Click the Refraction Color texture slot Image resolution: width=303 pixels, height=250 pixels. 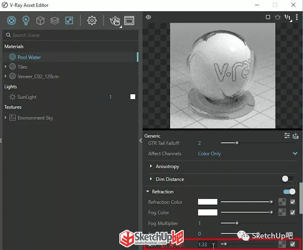282,202
